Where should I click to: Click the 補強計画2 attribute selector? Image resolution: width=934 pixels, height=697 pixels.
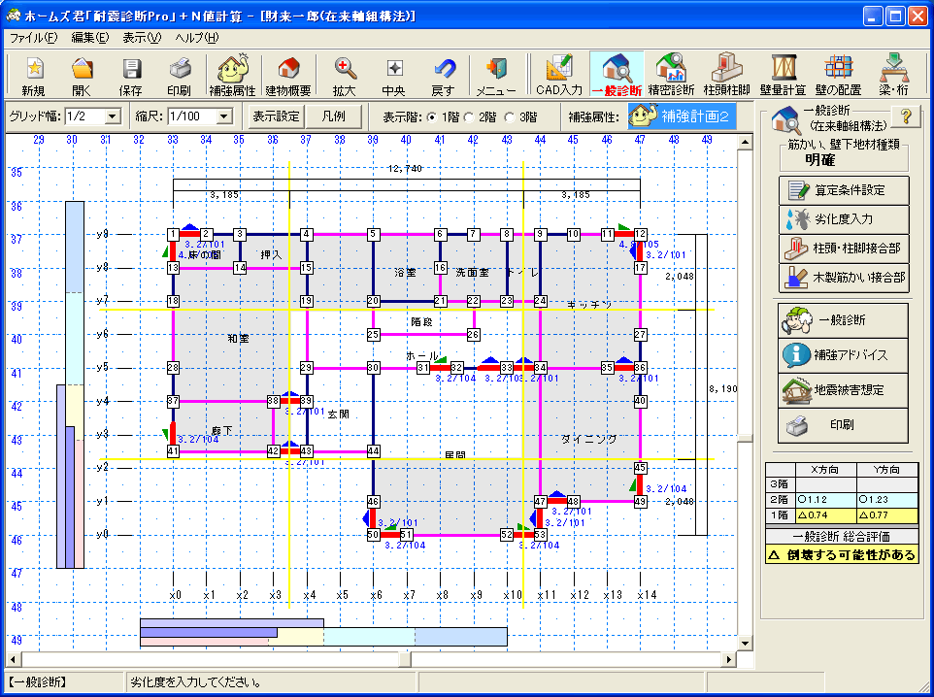click(x=682, y=116)
